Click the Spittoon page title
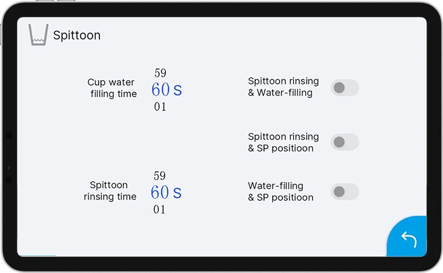Screen dimensions: 443x273 [77, 35]
